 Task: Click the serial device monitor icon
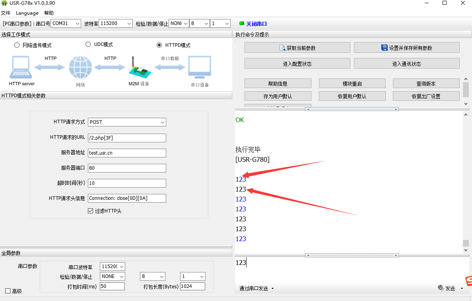pyautogui.click(x=200, y=67)
